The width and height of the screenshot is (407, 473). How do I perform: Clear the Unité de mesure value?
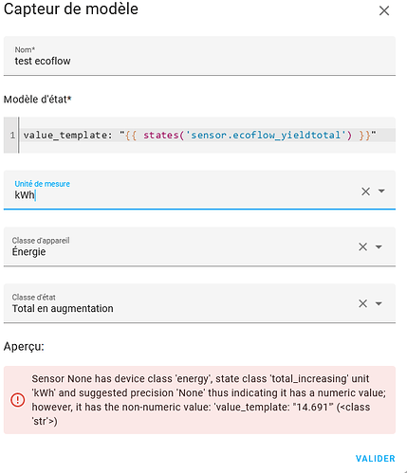(365, 191)
